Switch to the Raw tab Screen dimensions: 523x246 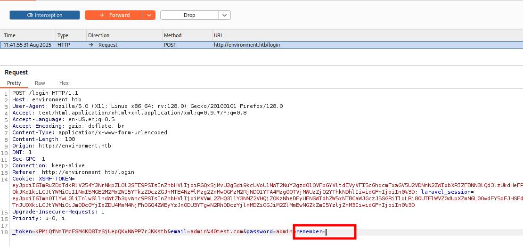tap(40, 83)
